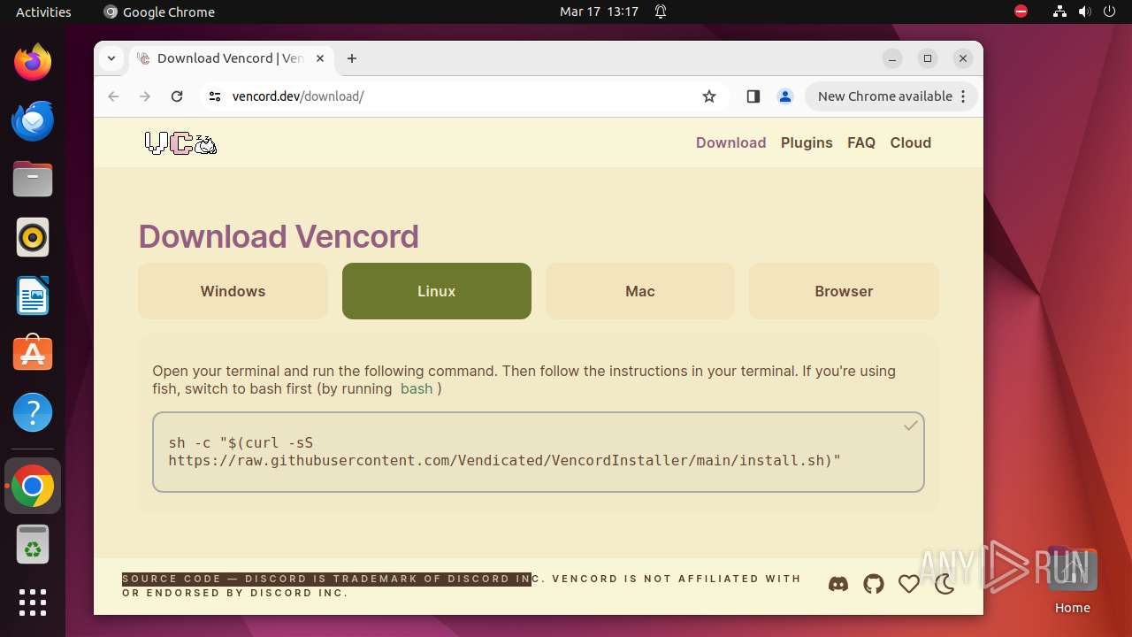
Task: Go back to the previous page
Action: coord(113,96)
